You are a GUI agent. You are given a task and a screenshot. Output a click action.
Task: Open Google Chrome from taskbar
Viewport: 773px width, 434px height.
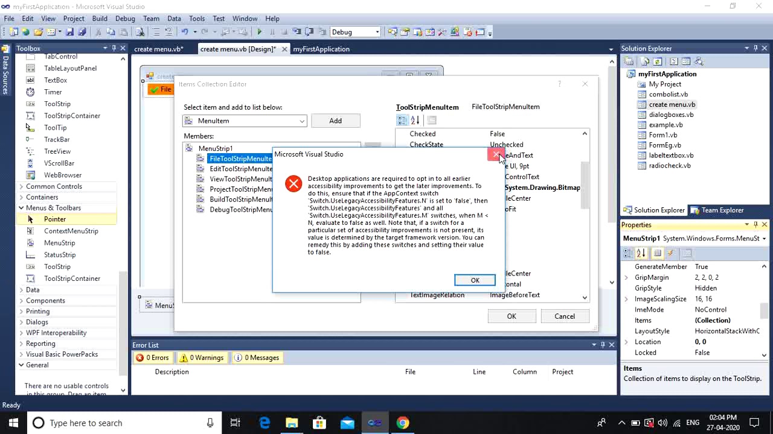[x=402, y=423]
